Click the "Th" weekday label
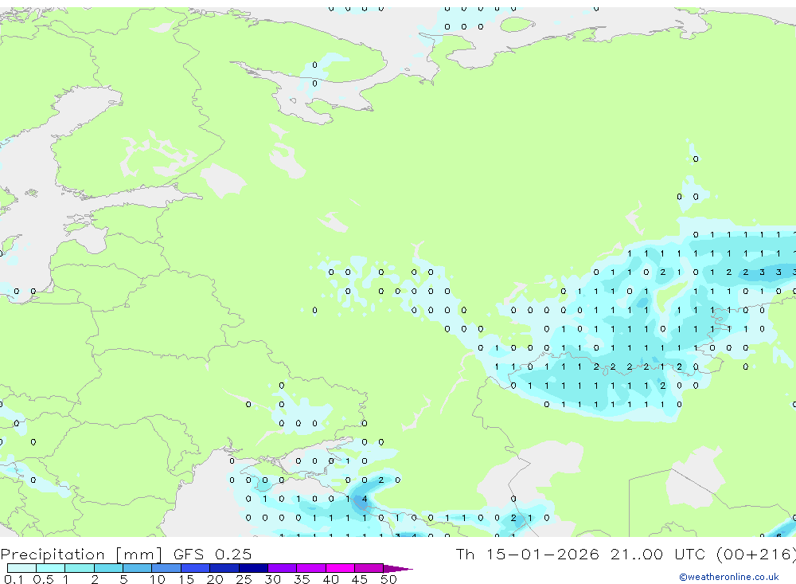796x584 pixels. coord(465,554)
